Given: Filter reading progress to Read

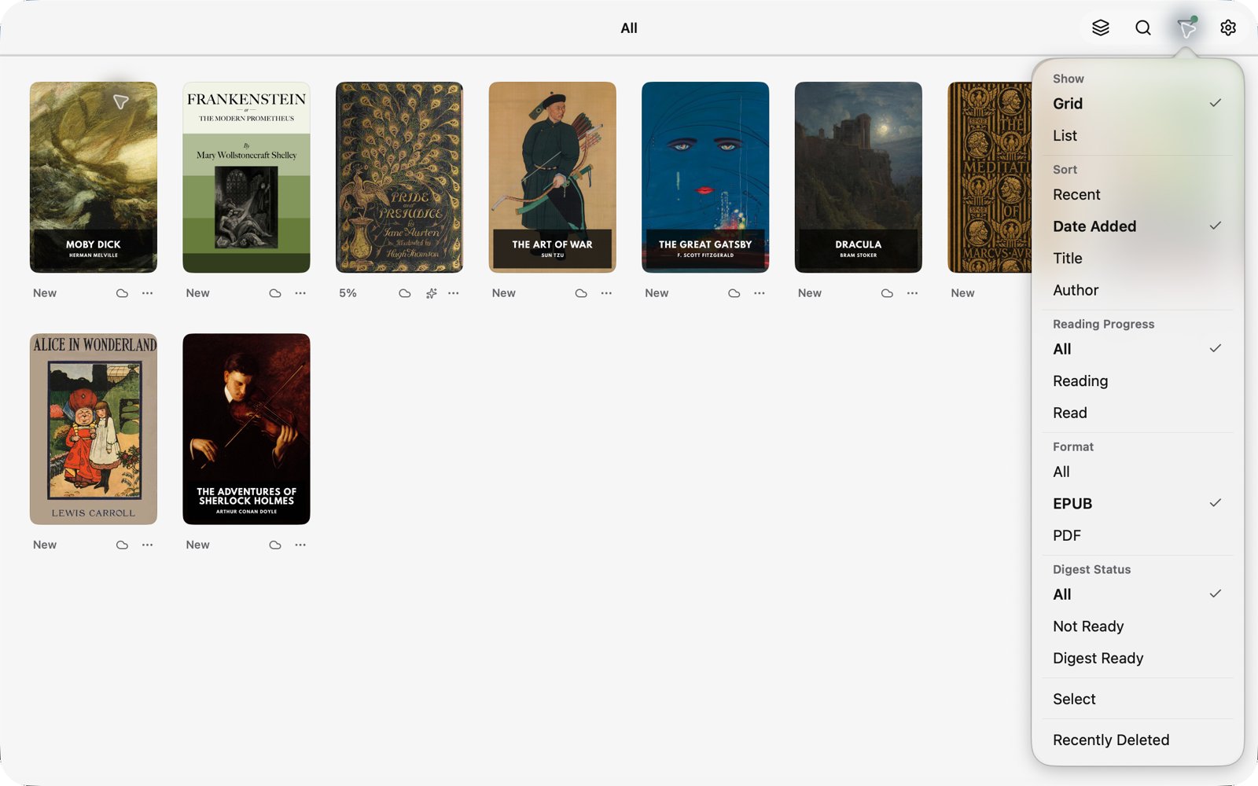Looking at the screenshot, I should [x=1137, y=413].
